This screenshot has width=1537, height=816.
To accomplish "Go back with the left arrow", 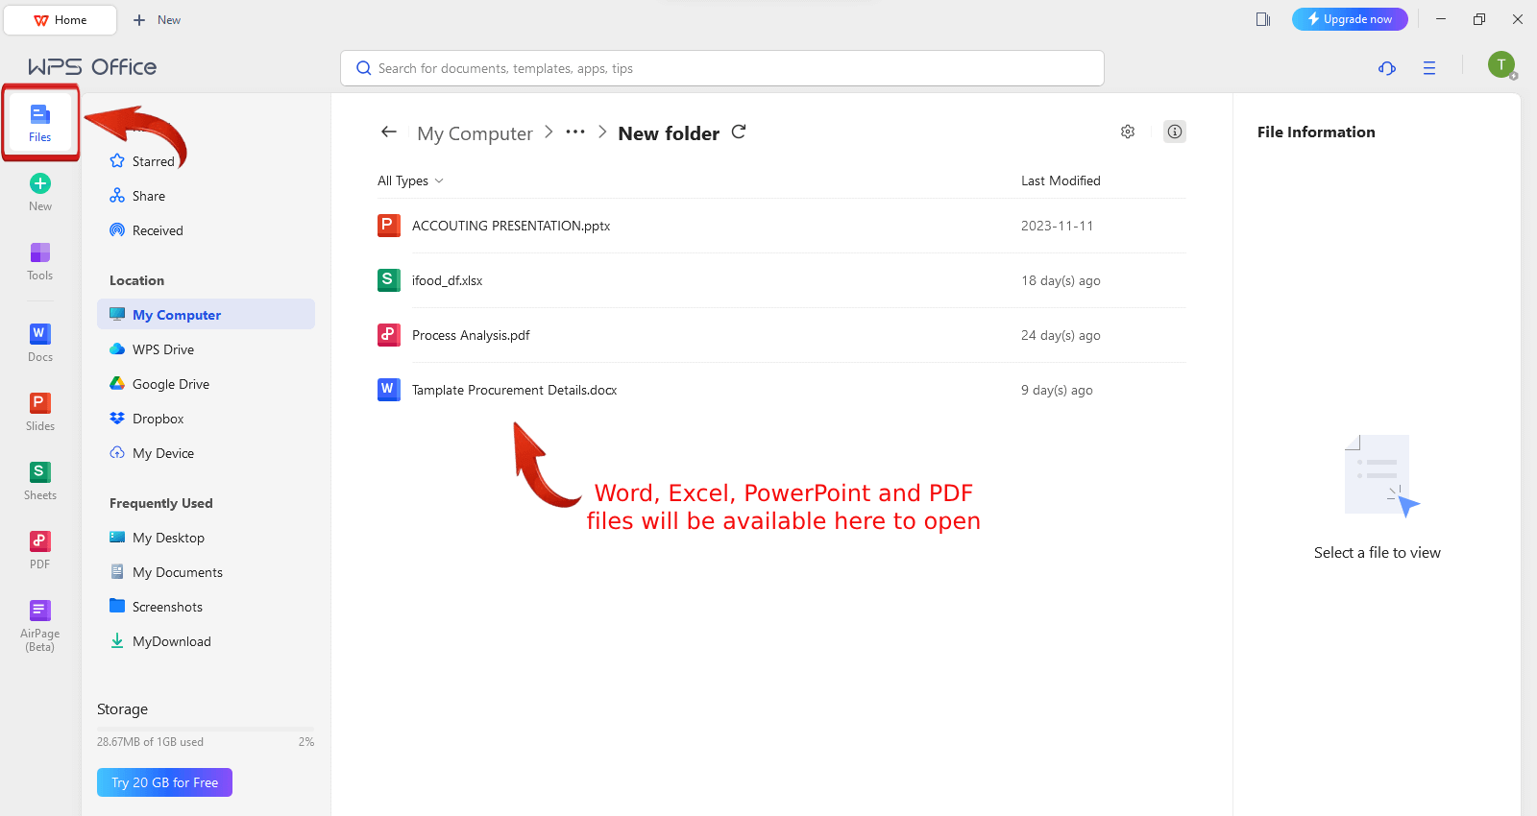I will click(389, 132).
